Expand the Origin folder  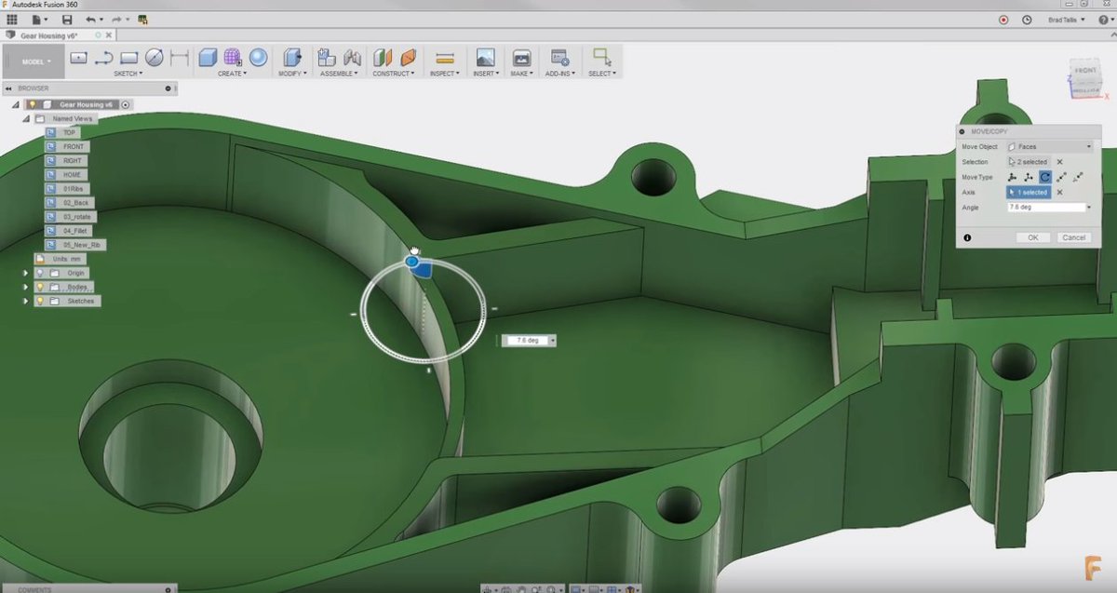click(x=26, y=273)
